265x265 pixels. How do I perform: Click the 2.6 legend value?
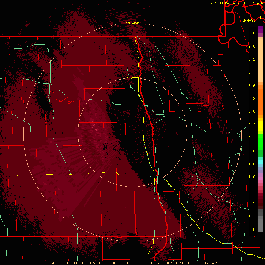click(x=252, y=151)
